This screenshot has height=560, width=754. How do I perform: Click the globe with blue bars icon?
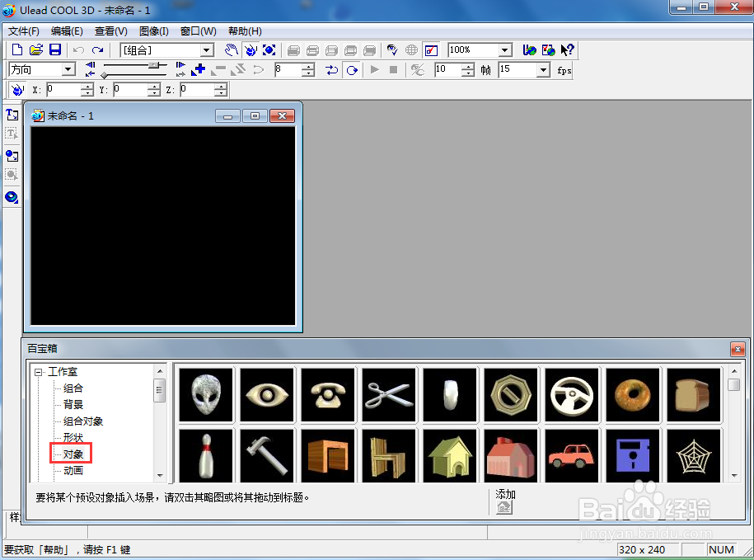(529, 49)
